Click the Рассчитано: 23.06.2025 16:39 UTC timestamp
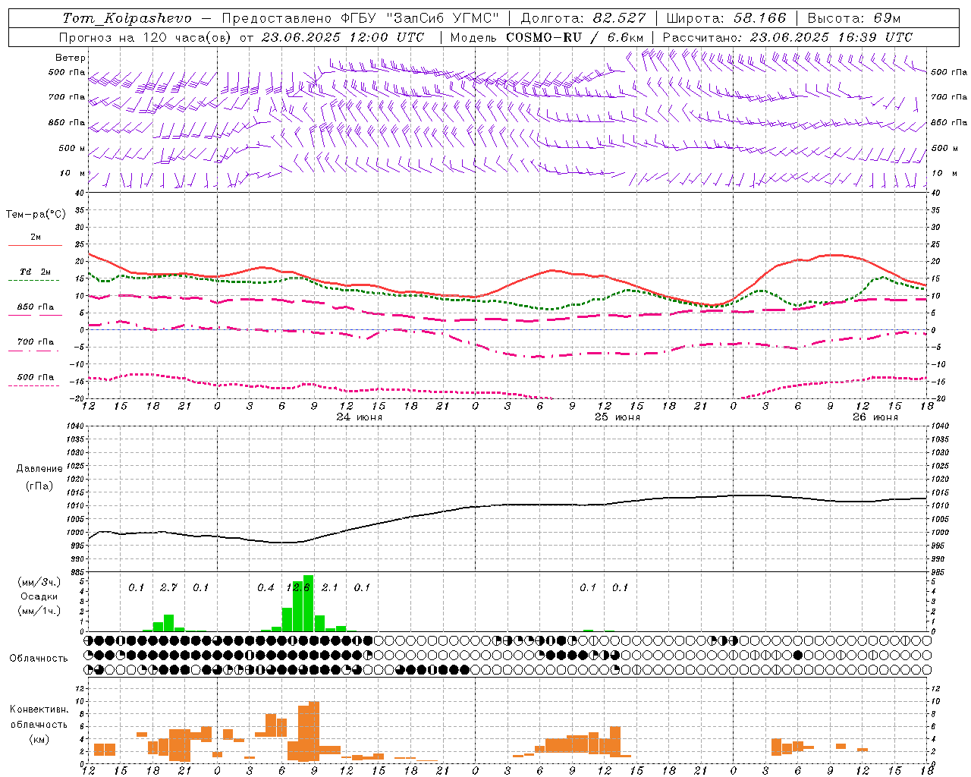The image size is (971, 777). click(x=787, y=37)
